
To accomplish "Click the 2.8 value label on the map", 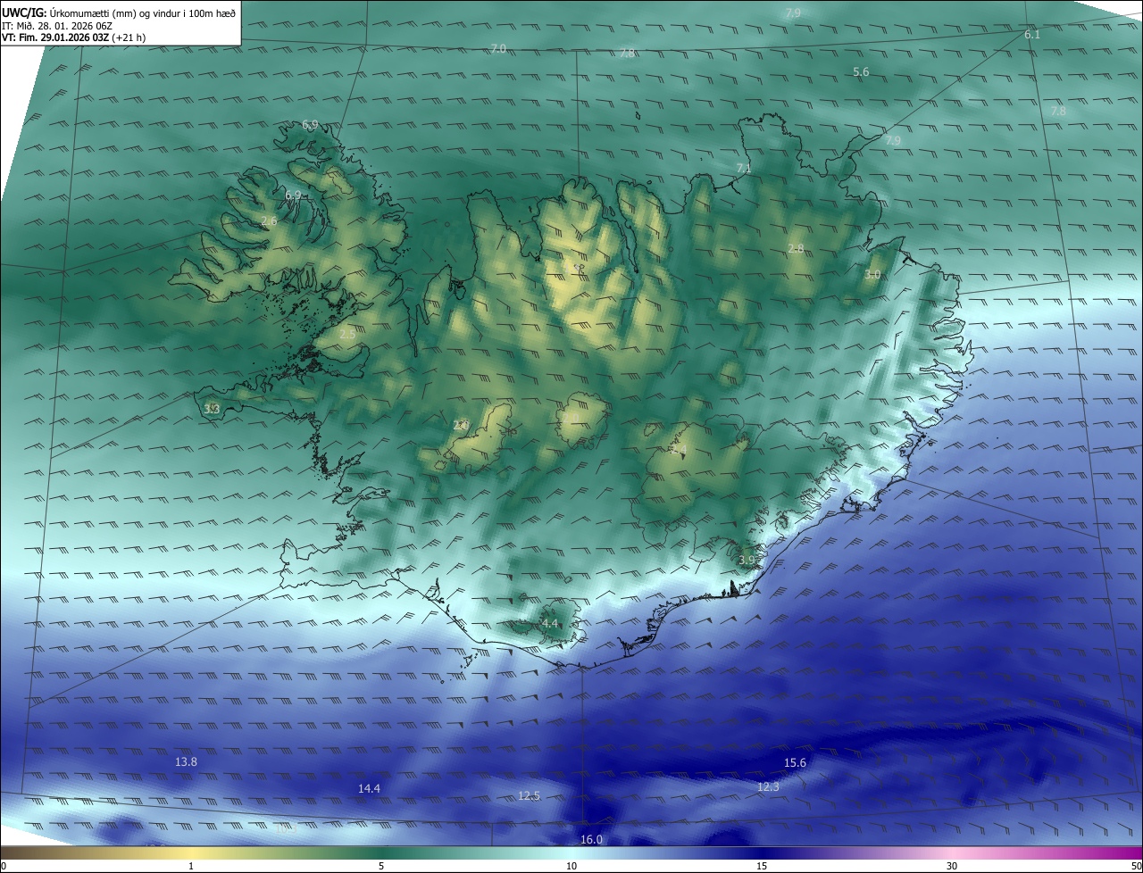I will click(796, 248).
